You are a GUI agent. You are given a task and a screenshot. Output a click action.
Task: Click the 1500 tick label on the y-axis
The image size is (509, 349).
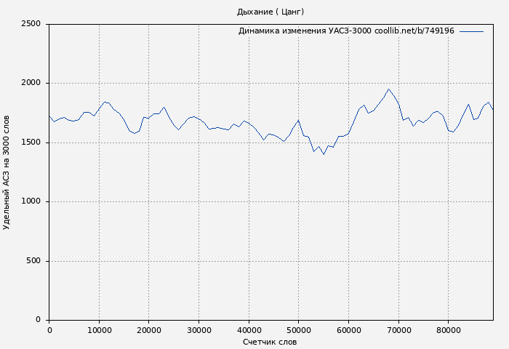pos(31,143)
